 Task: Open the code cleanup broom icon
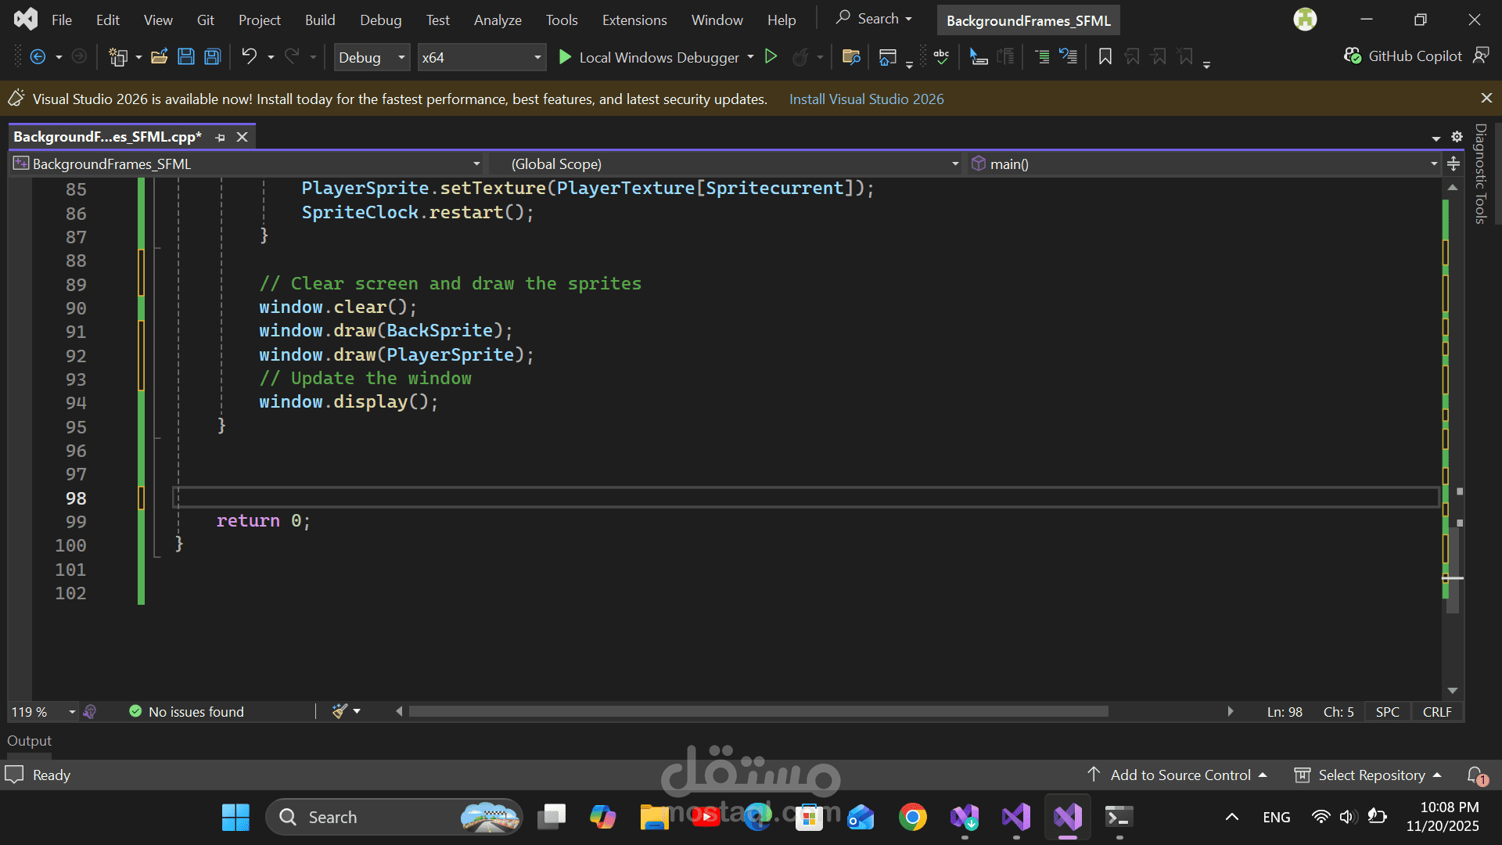pyautogui.click(x=340, y=711)
